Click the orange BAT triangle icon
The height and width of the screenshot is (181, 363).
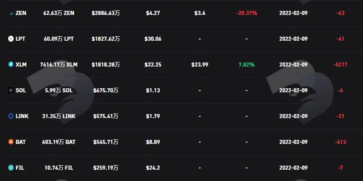(11, 142)
